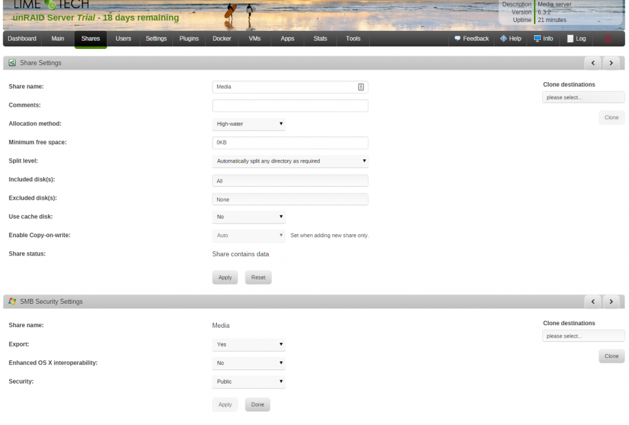This screenshot has width=629, height=425.
Task: Go to previous share in SMB Security Settings
Action: tap(593, 301)
